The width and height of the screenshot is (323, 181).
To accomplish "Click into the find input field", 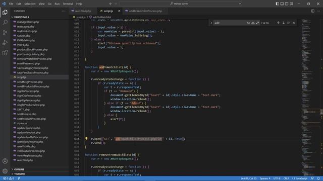I will pos(230,23).
